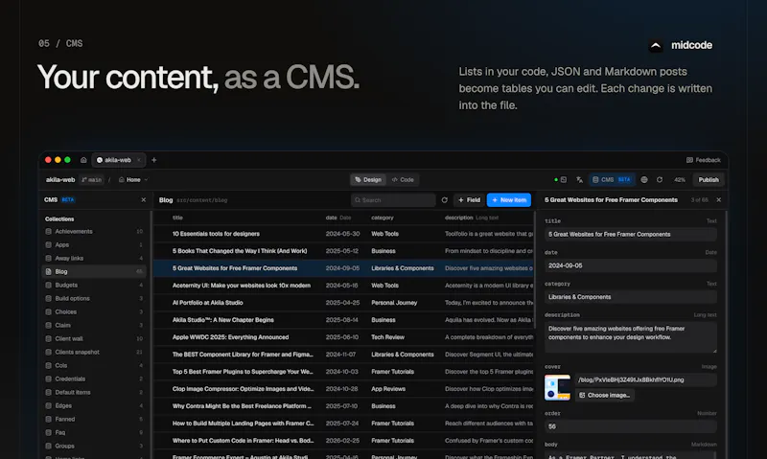Refresh the Blog collection table
Image resolution: width=767 pixels, height=459 pixels.
444,200
